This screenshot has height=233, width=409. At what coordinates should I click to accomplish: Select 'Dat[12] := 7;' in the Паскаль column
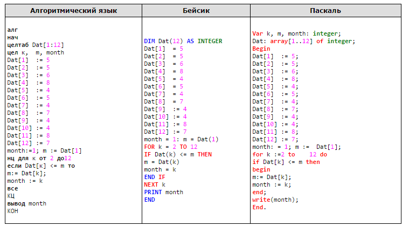275,140
